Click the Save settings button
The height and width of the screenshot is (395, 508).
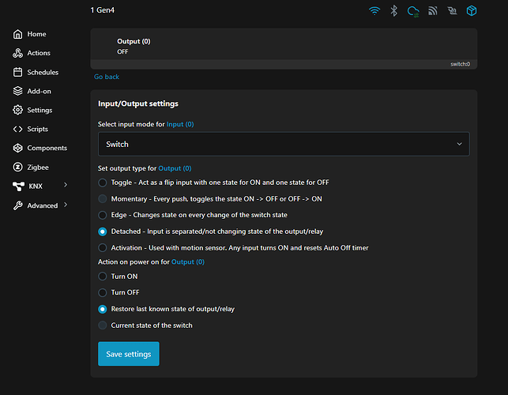coord(128,354)
